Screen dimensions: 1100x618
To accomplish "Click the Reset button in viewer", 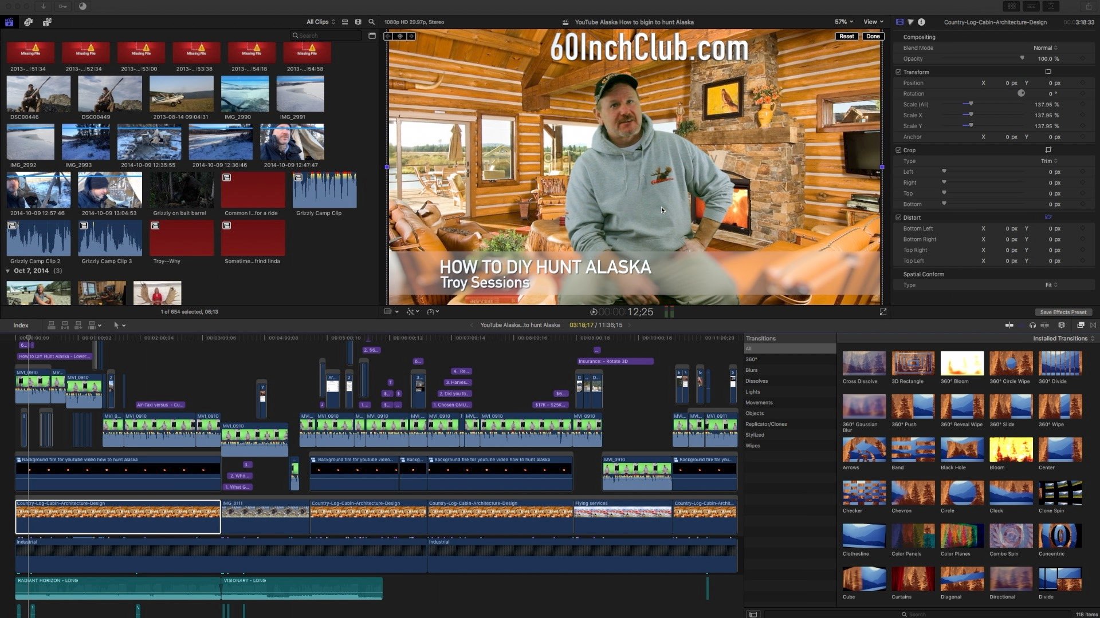I will pos(846,36).
